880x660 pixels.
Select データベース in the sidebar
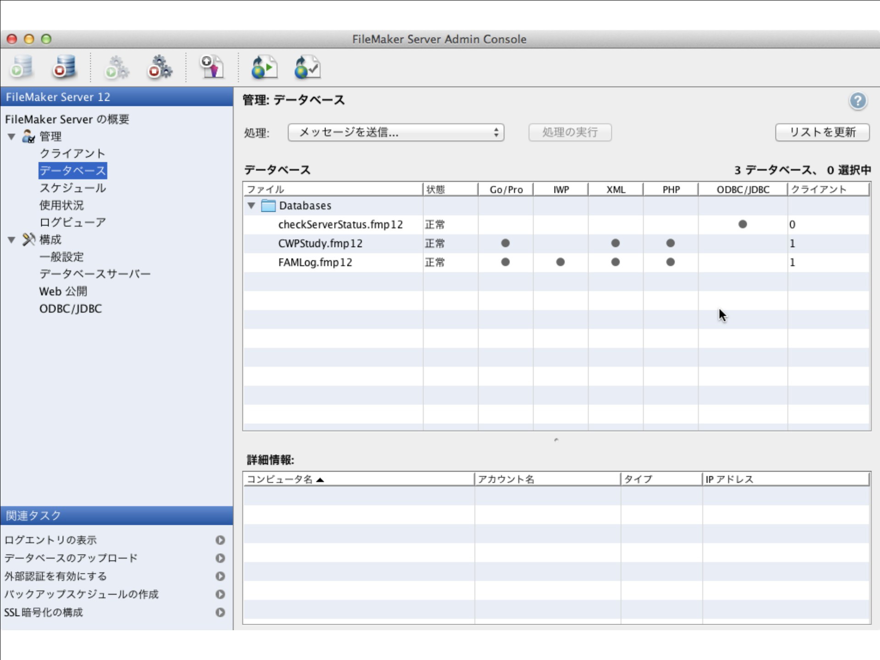point(73,170)
